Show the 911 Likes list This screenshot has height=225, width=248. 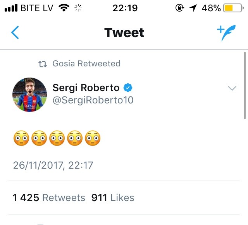coord(113,198)
